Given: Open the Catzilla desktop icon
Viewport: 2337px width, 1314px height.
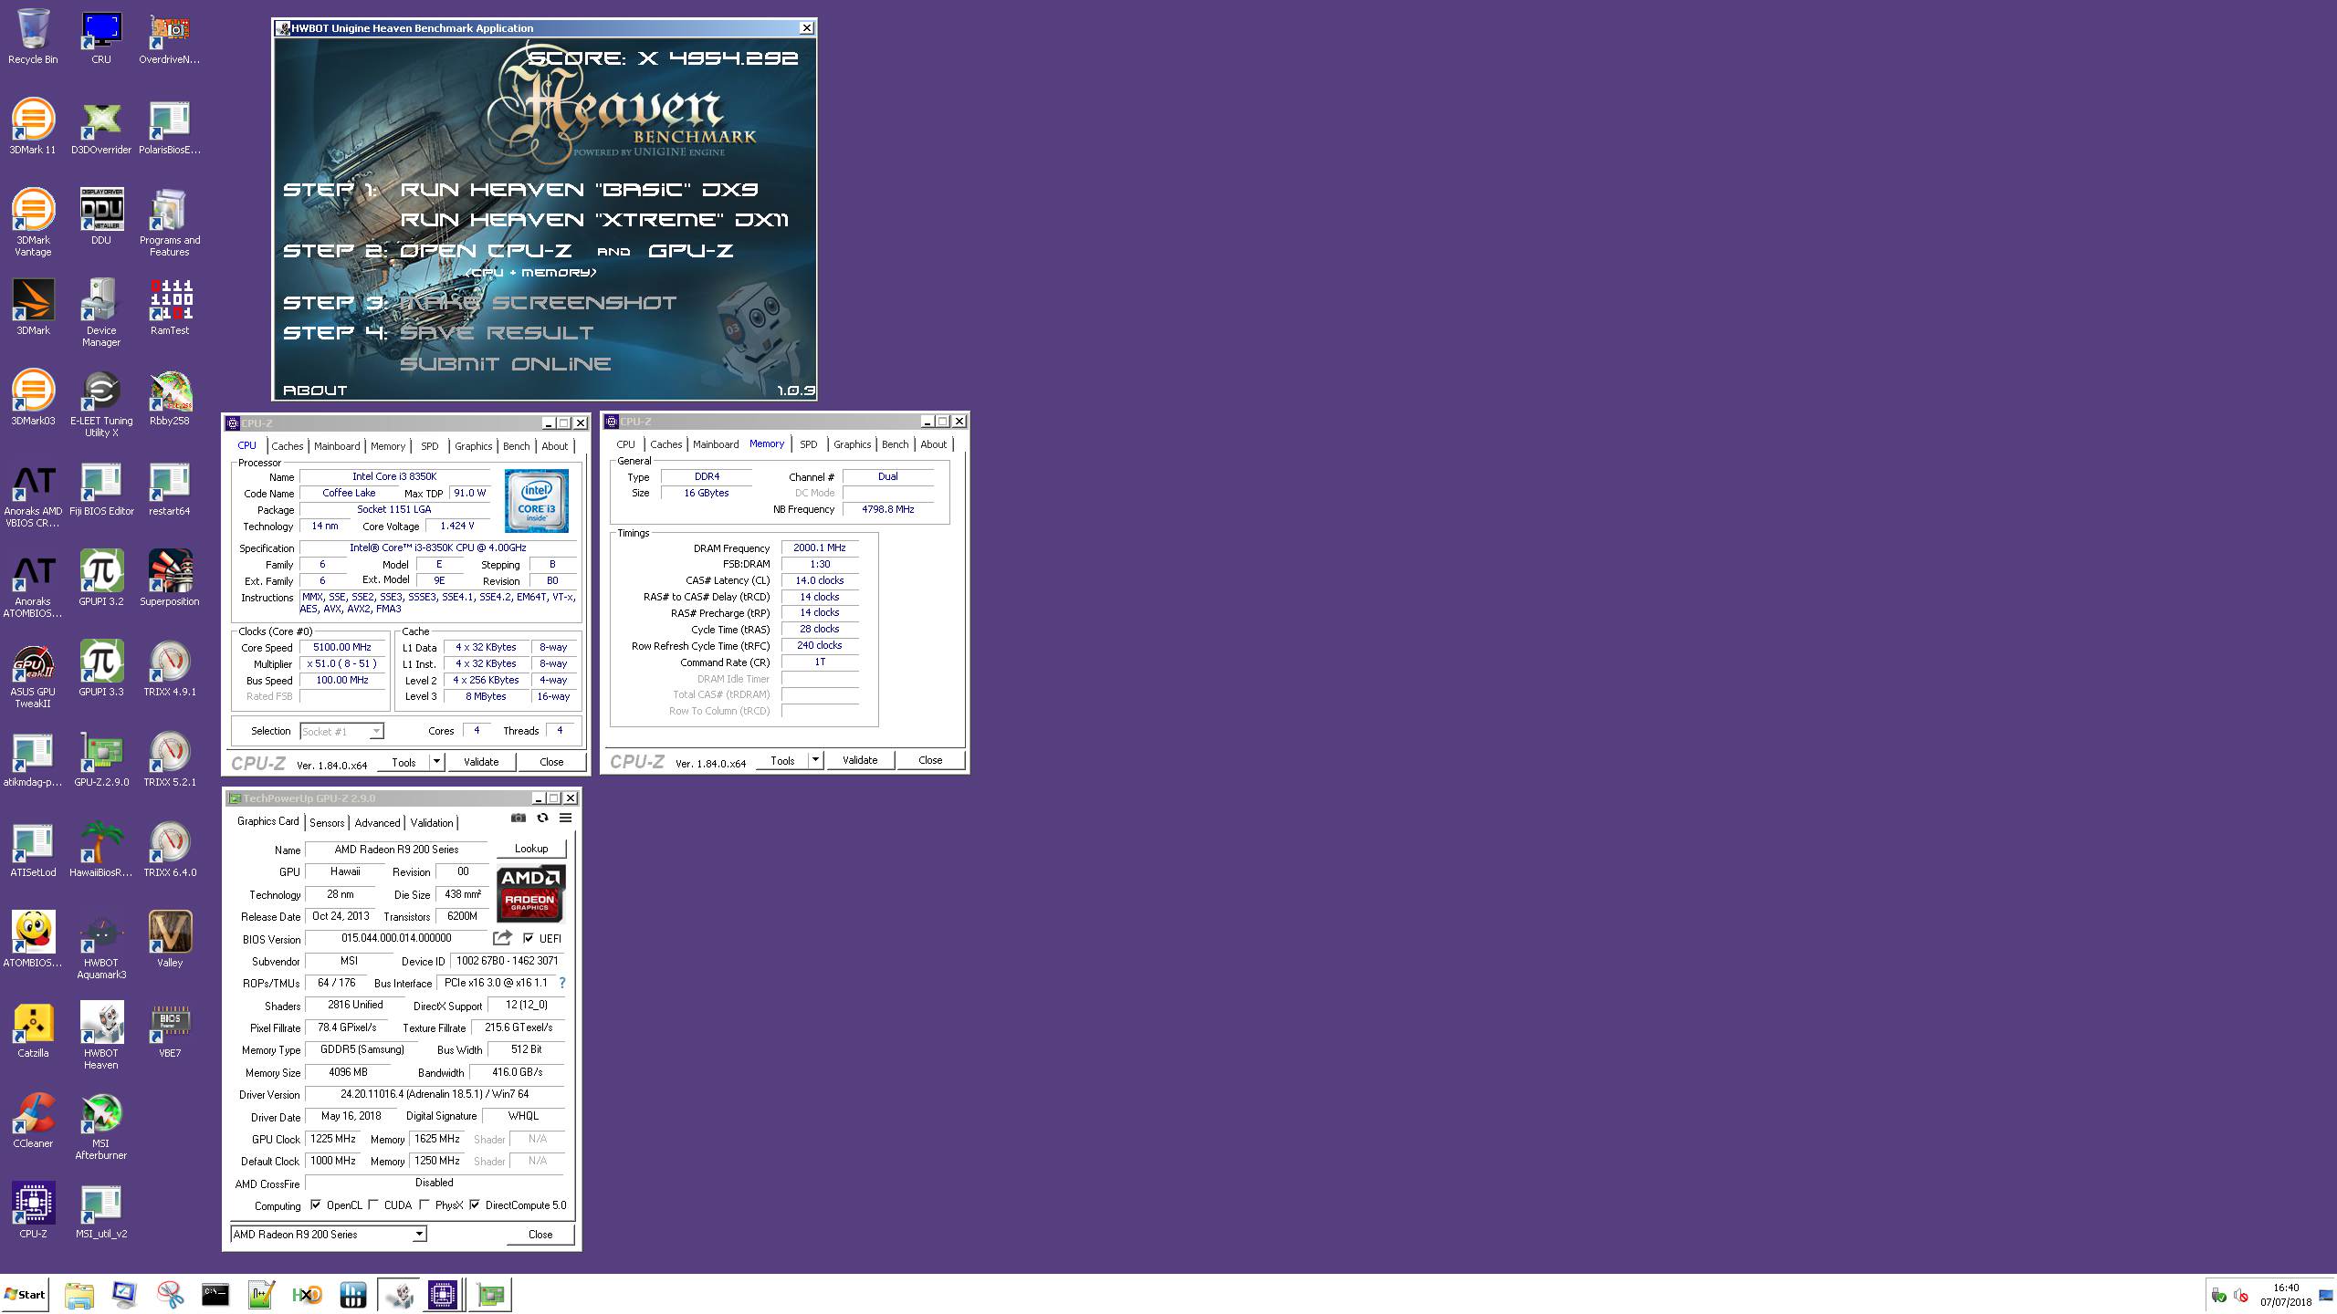Looking at the screenshot, I should (33, 1030).
